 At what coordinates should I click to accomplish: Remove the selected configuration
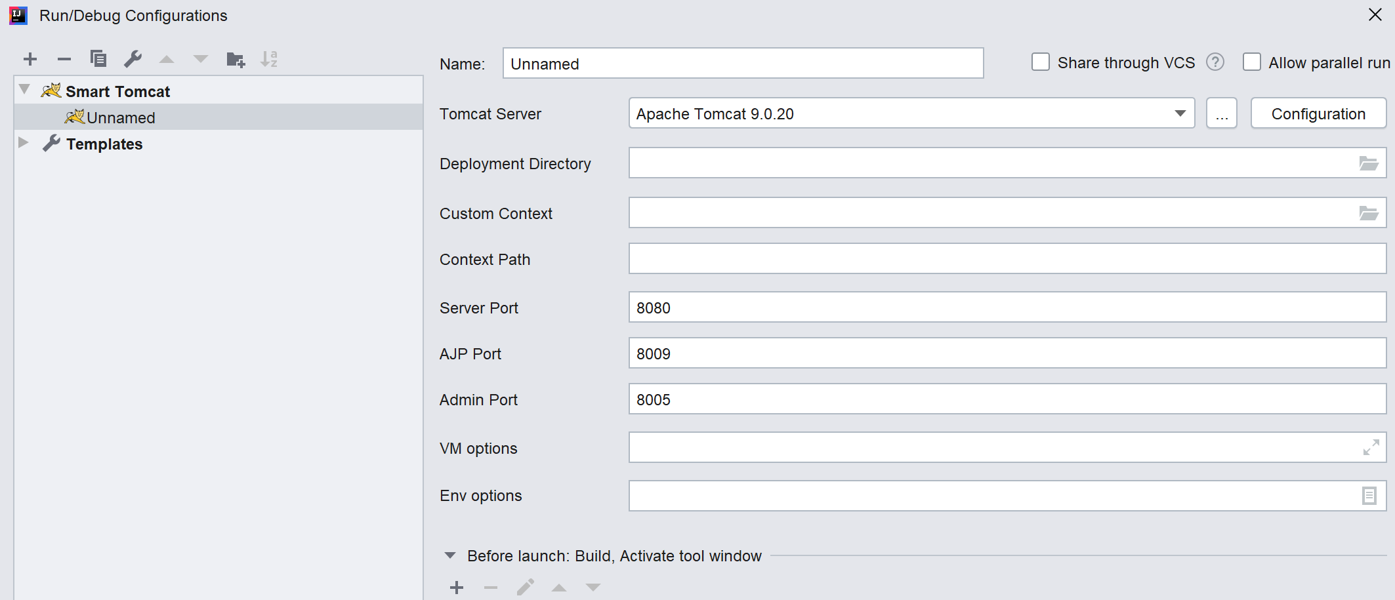tap(64, 59)
